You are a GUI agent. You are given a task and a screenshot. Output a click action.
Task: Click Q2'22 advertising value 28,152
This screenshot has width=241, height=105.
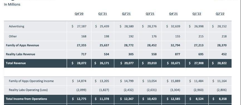pyautogui.click(x=222, y=26)
